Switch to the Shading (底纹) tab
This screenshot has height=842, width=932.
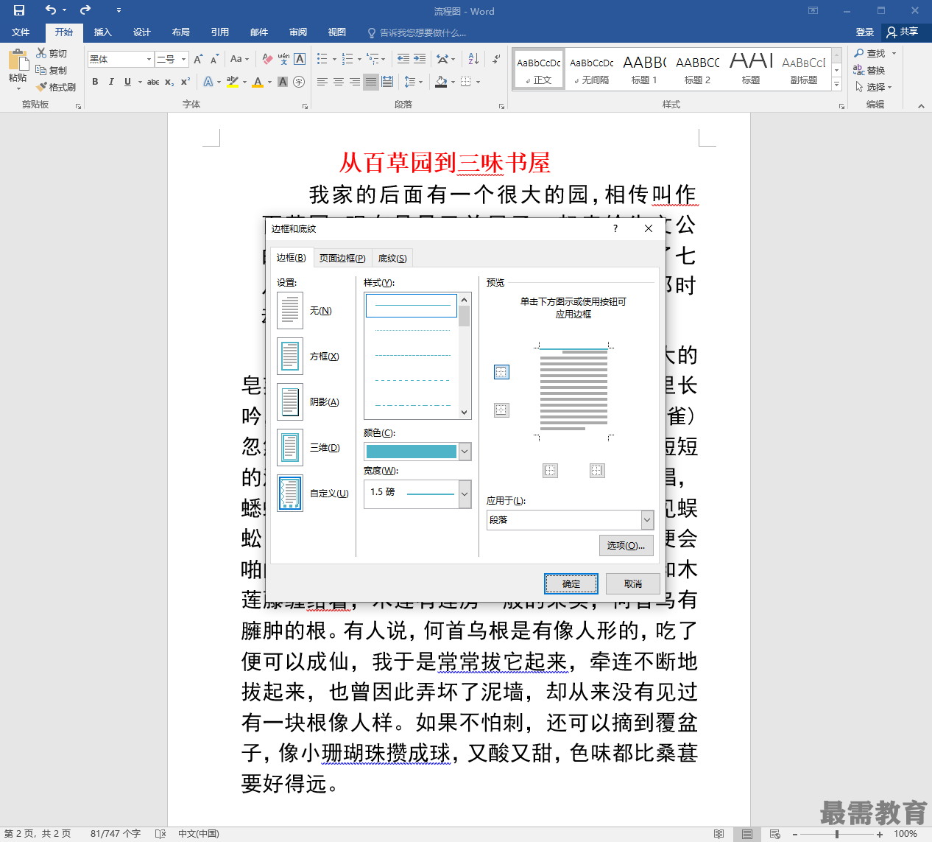pyautogui.click(x=392, y=258)
